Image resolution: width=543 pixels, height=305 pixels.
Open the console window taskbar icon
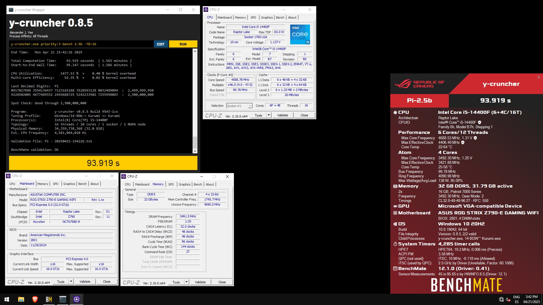coord(63,299)
